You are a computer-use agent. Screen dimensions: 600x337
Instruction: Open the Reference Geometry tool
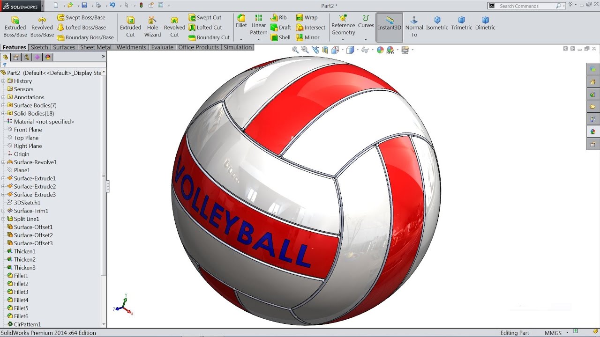pos(343,23)
